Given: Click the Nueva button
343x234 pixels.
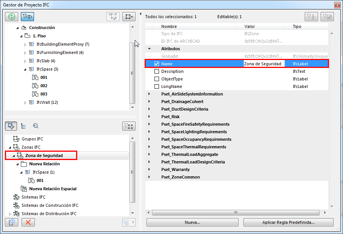Looking at the screenshot, I should click(192, 223).
